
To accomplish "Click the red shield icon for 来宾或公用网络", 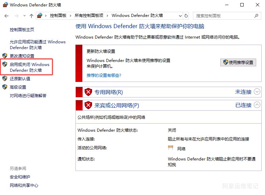I will pos(88,105).
